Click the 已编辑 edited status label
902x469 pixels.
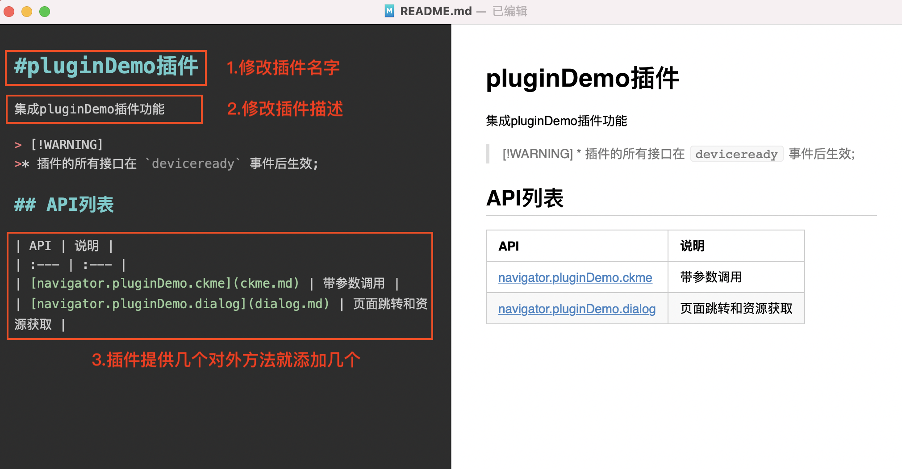click(x=510, y=11)
